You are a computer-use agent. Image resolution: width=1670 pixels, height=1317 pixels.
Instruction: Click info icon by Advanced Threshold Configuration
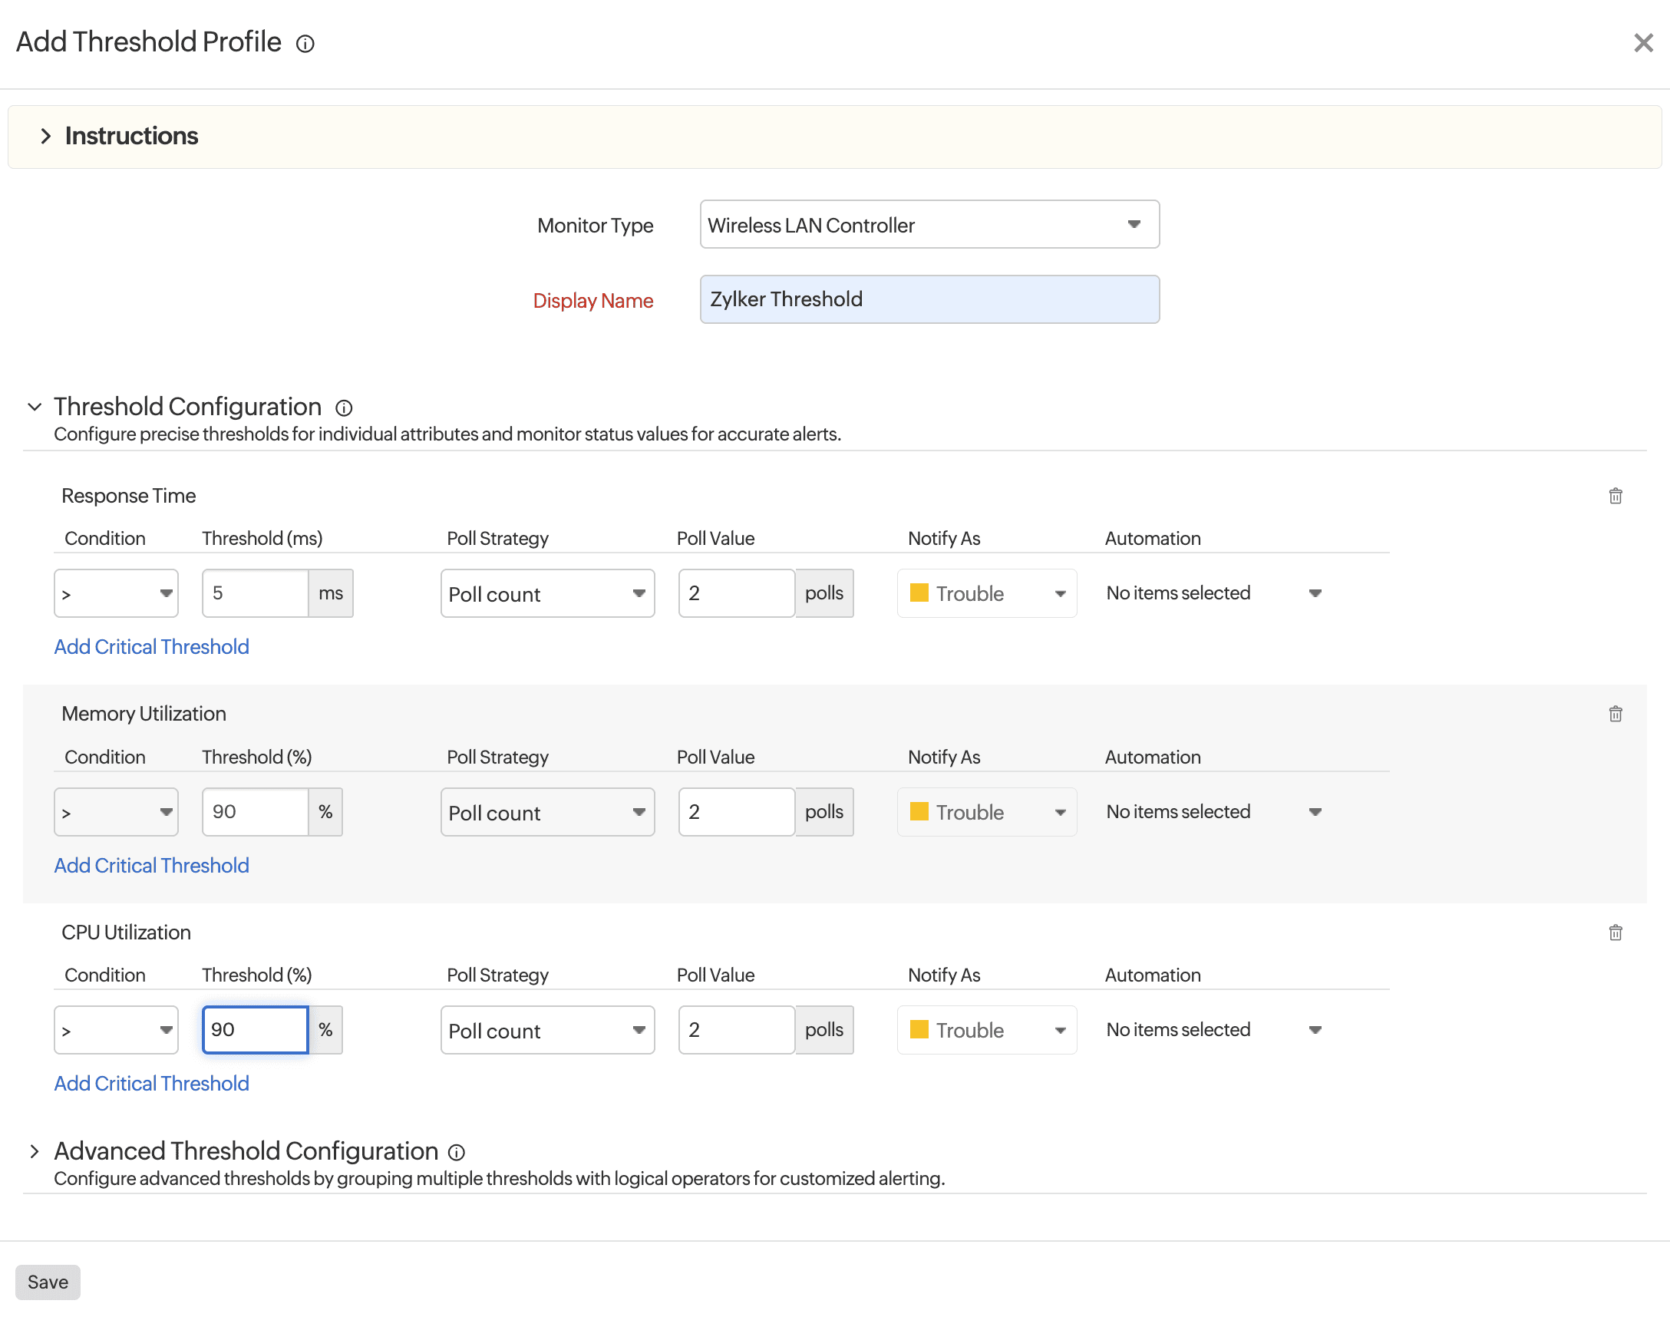(x=457, y=1152)
